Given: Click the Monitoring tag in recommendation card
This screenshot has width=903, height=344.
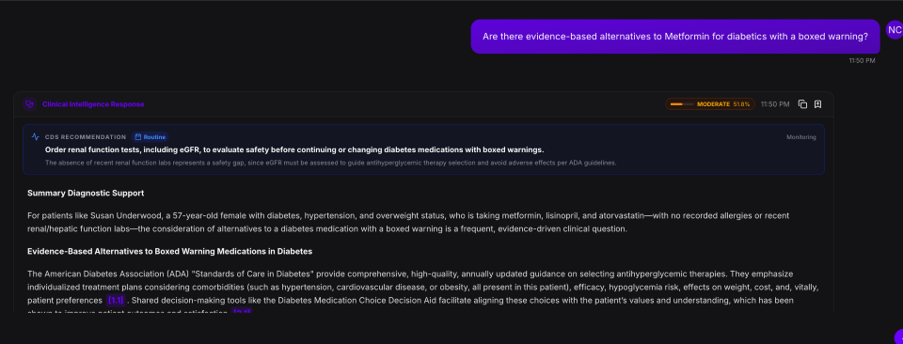Looking at the screenshot, I should tap(801, 137).
